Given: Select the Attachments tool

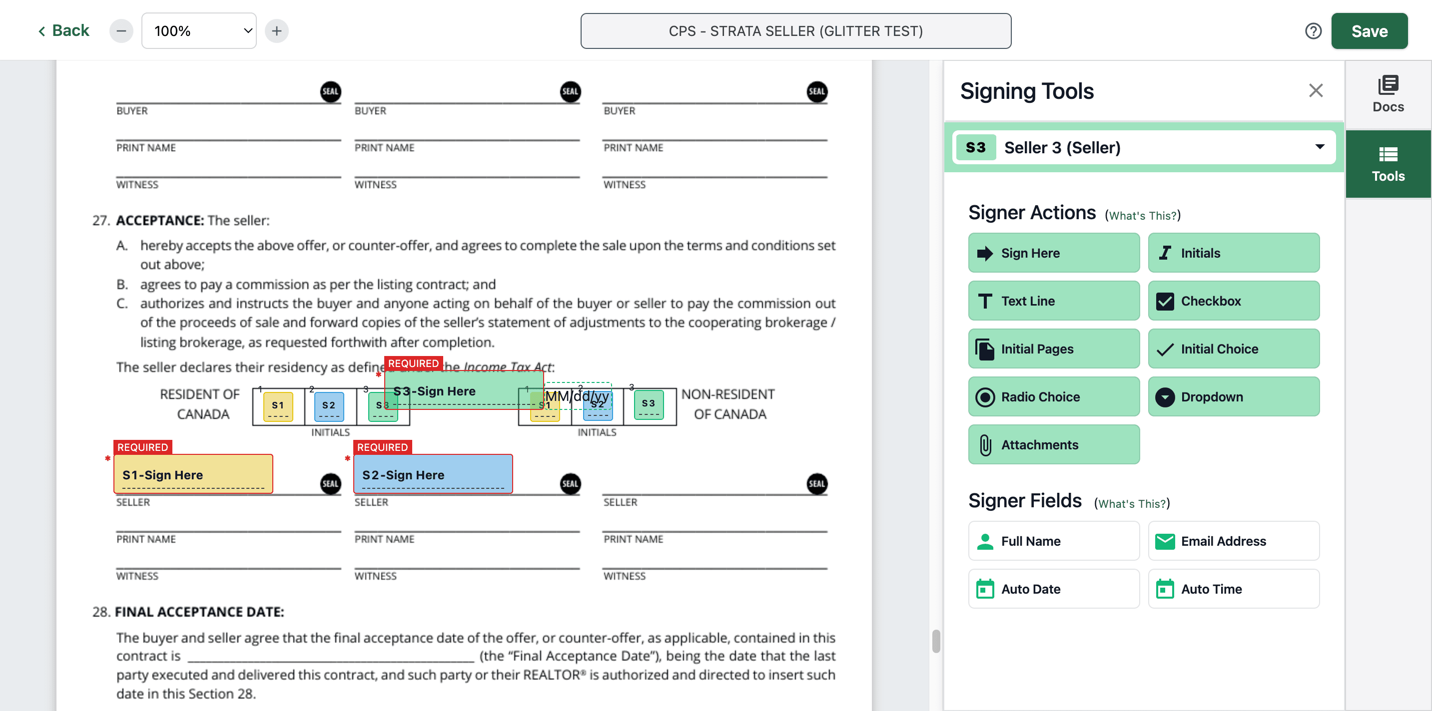Looking at the screenshot, I should (1053, 444).
